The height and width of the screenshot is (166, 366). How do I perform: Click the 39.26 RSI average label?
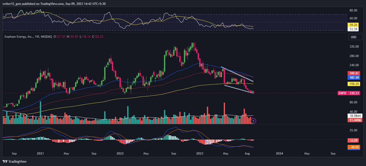click(x=353, y=25)
